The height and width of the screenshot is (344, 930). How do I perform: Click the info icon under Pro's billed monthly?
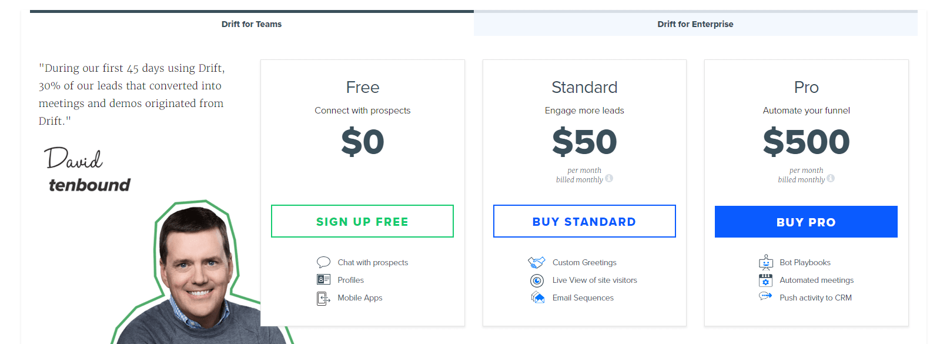(x=831, y=178)
